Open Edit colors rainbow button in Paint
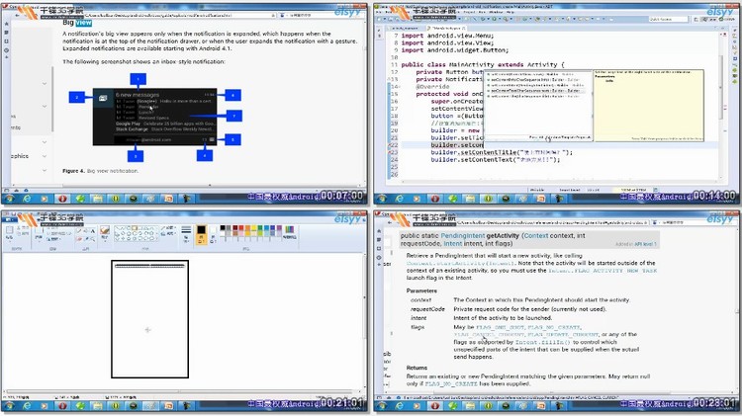 point(289,231)
